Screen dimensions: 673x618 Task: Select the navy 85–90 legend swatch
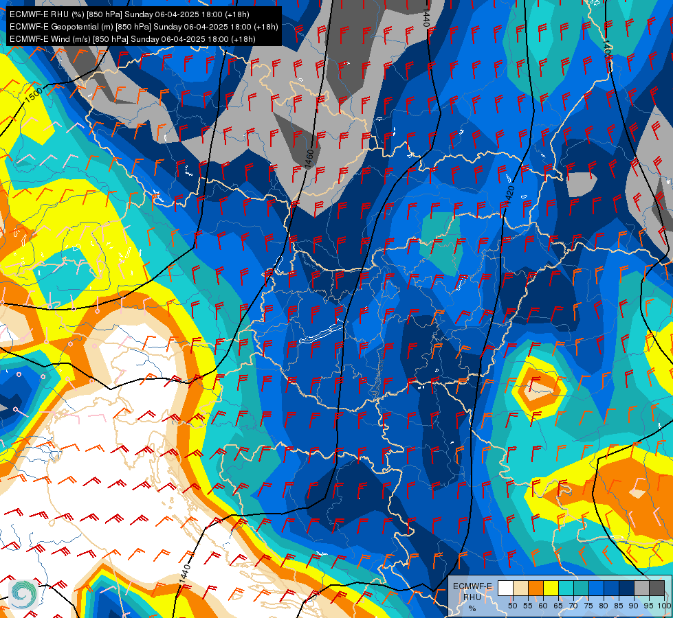point(627,588)
